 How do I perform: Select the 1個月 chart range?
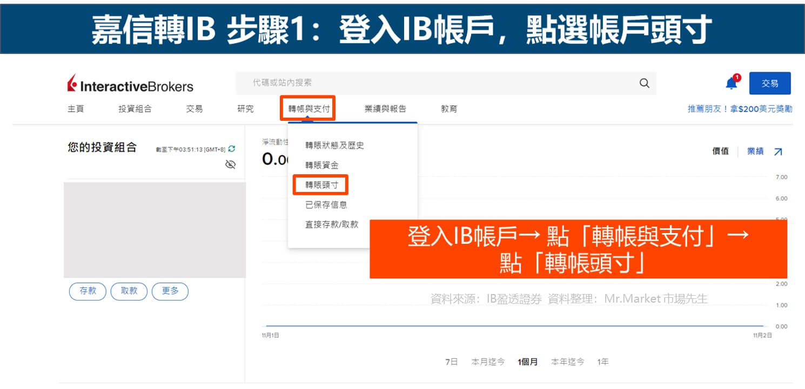click(528, 362)
